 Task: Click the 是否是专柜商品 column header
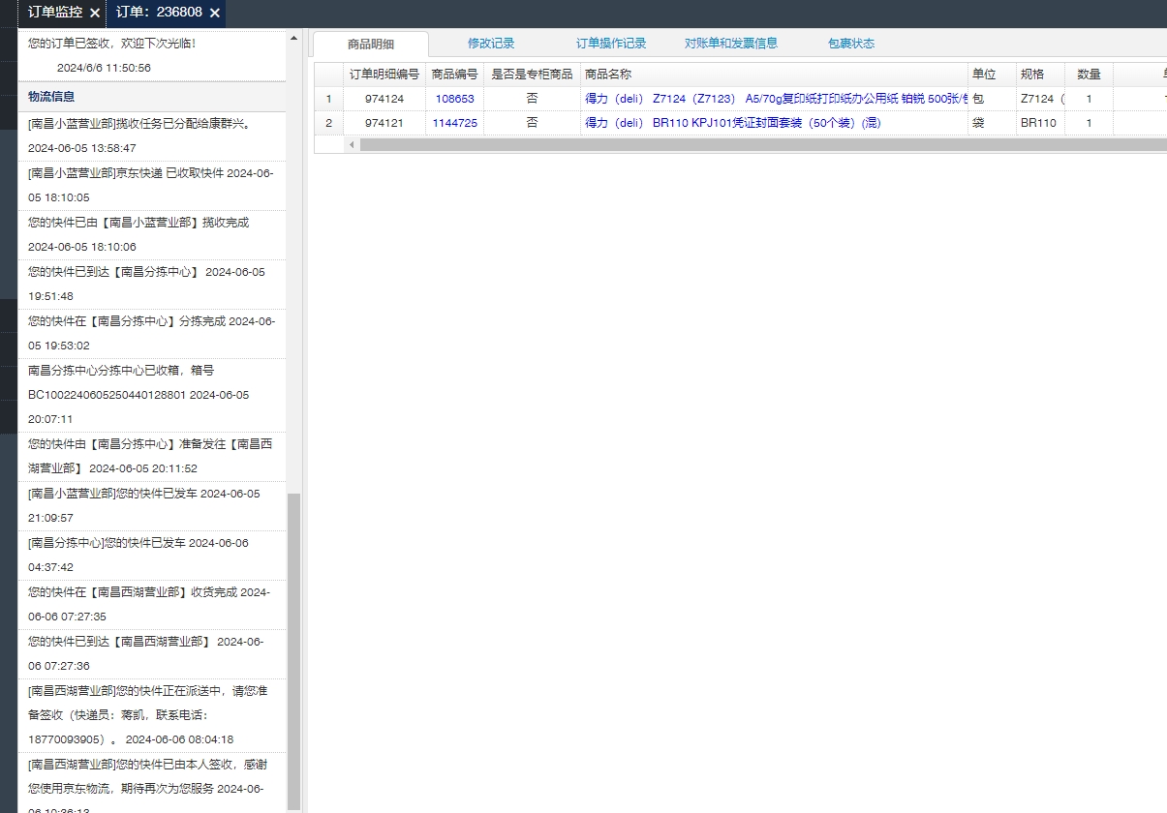(533, 75)
